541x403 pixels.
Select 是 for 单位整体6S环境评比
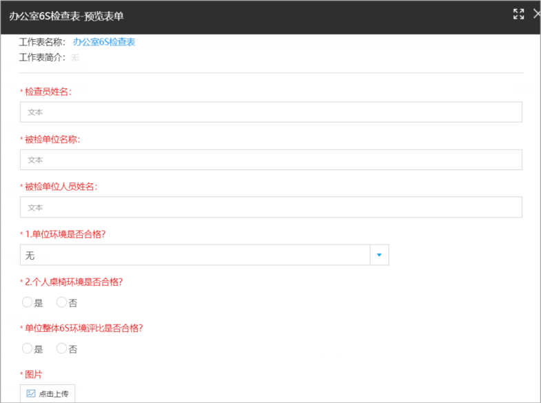tap(27, 349)
